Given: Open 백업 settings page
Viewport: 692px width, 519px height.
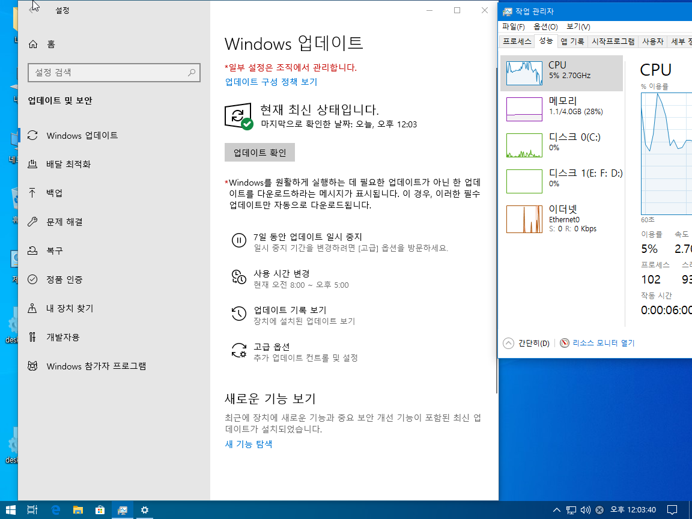Looking at the screenshot, I should pos(46,193).
